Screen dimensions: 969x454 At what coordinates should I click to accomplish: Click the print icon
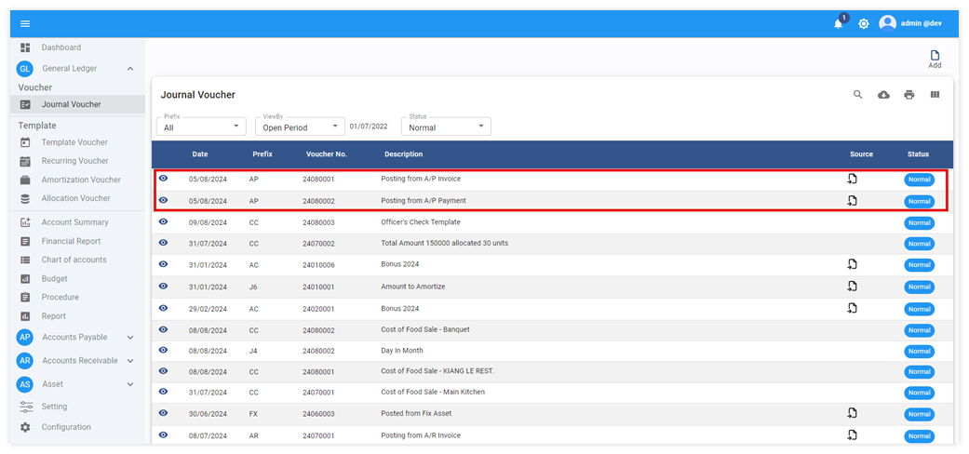pyautogui.click(x=908, y=95)
